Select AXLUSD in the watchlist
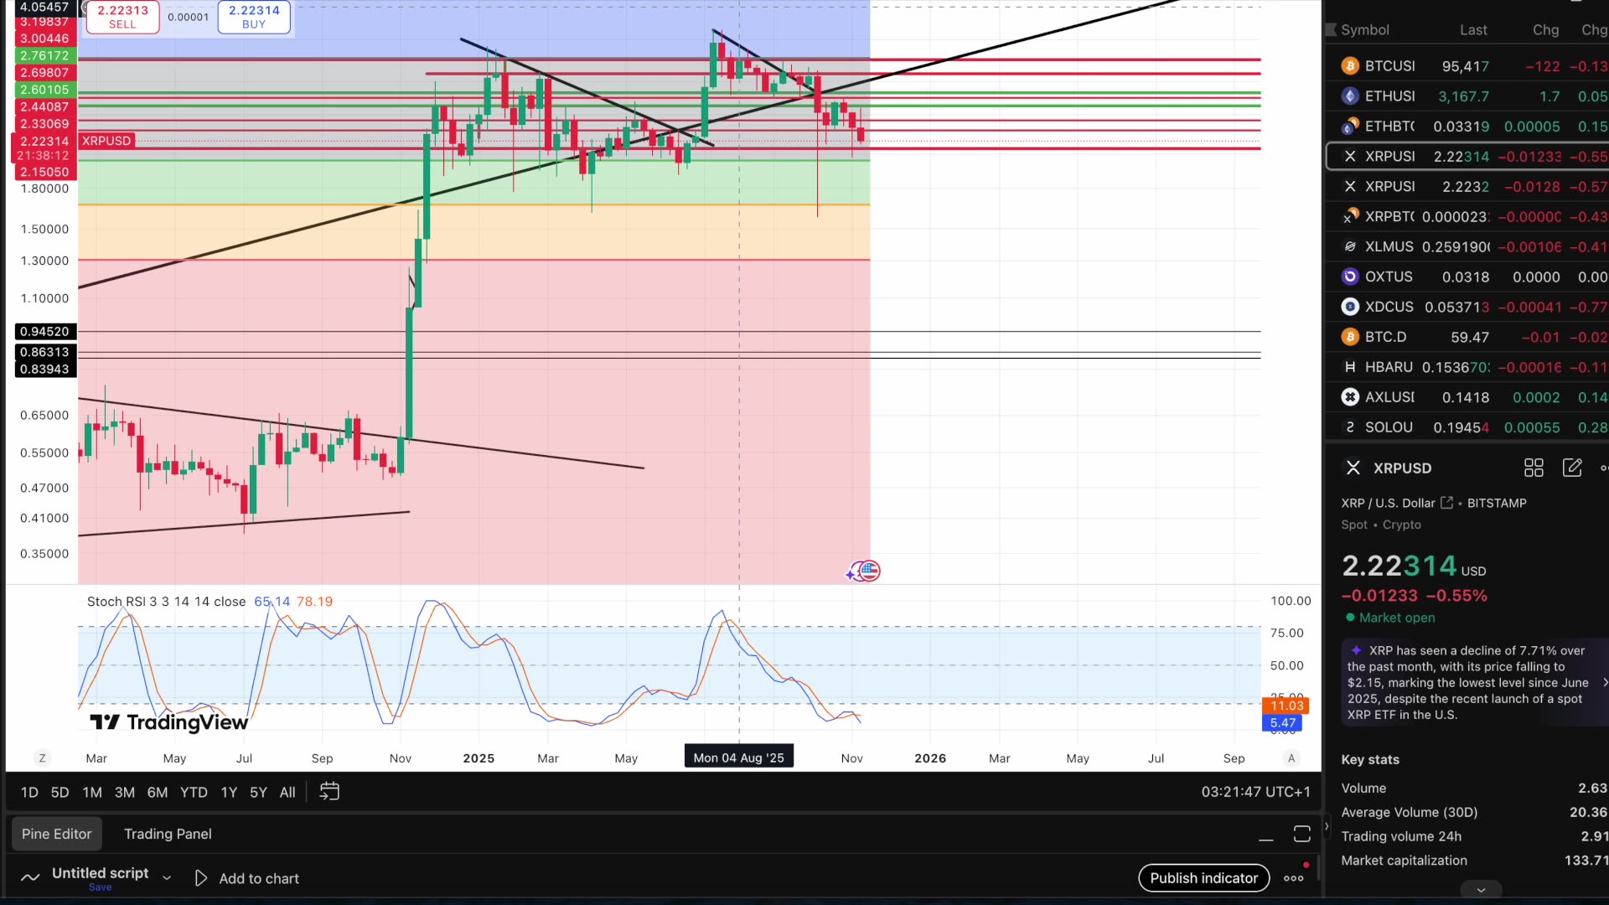 [1467, 397]
